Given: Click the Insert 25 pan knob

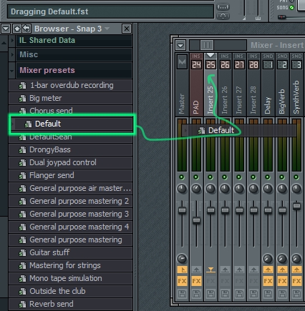Looking at the screenshot, I should [x=210, y=189].
